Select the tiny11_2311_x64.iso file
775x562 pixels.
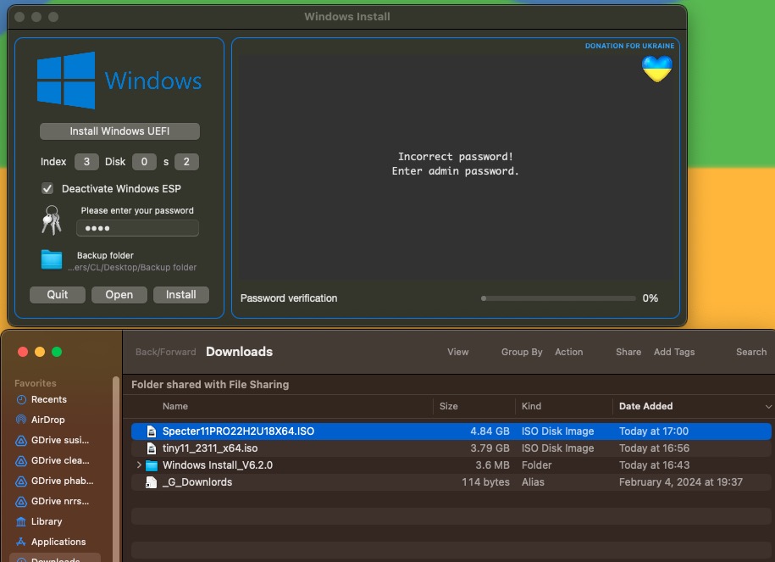click(x=209, y=448)
